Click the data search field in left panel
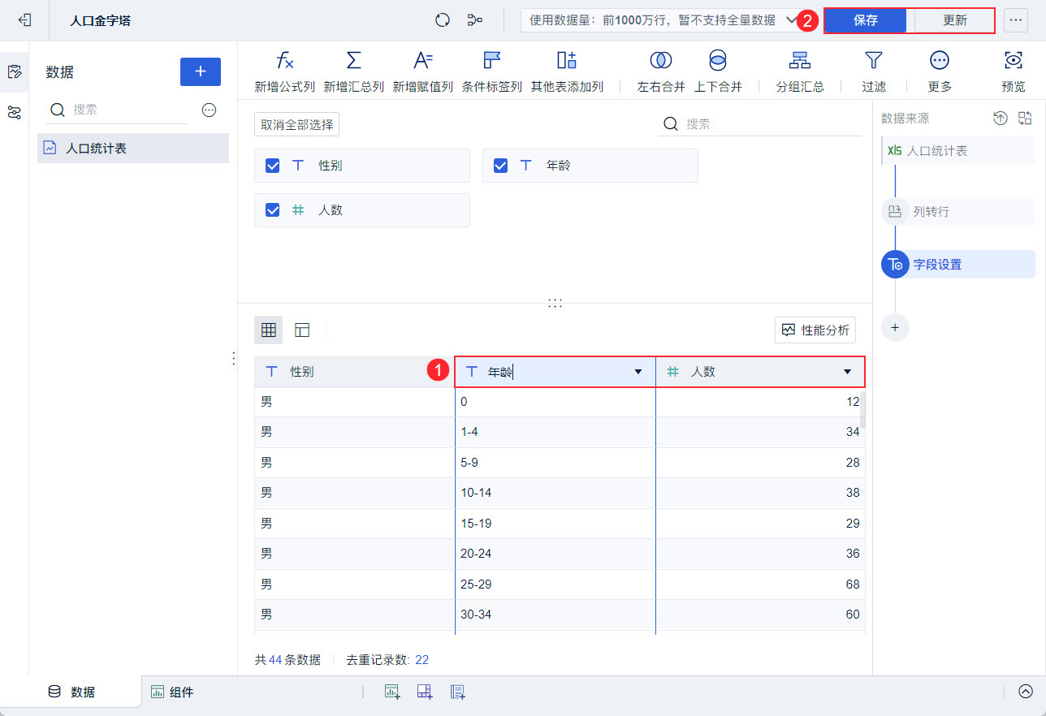1046x716 pixels. [119, 110]
